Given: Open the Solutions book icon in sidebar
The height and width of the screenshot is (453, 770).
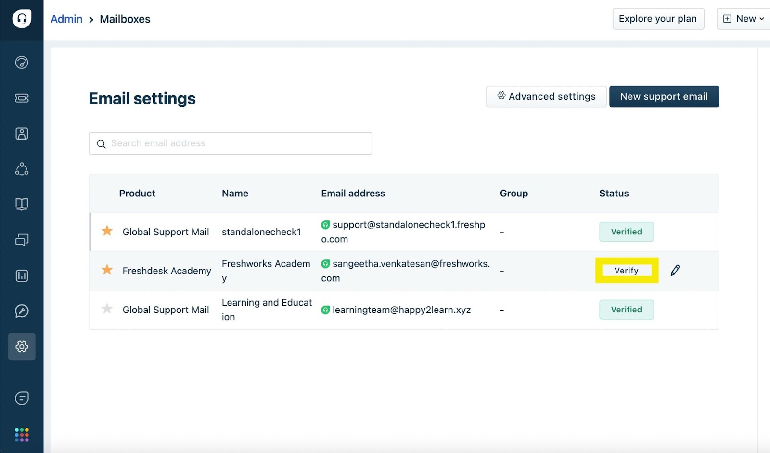Looking at the screenshot, I should [x=22, y=204].
